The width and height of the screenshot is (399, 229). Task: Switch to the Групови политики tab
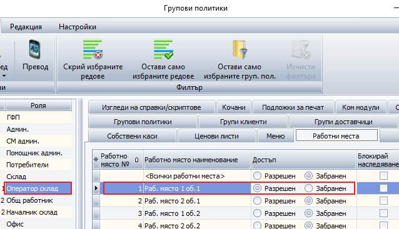(143, 122)
